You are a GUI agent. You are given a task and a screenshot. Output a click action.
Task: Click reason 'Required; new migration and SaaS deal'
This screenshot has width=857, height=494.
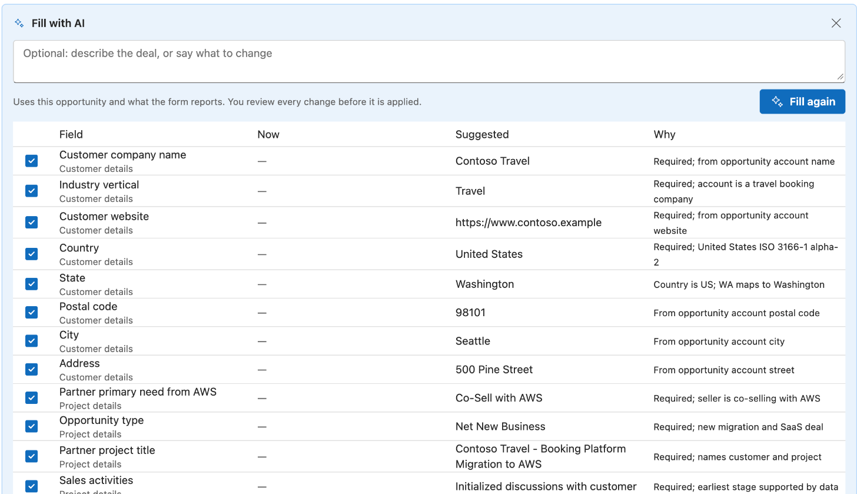pos(738,426)
